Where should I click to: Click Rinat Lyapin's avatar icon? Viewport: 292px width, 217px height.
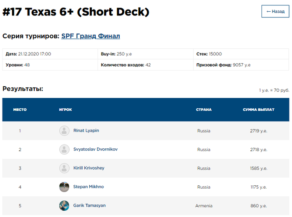(64, 131)
